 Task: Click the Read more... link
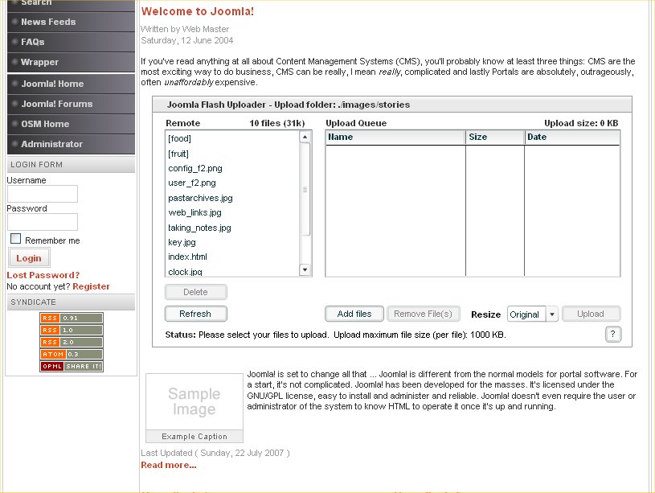pyautogui.click(x=168, y=465)
